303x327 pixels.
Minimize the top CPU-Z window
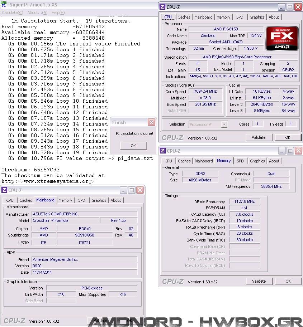click(281, 7)
